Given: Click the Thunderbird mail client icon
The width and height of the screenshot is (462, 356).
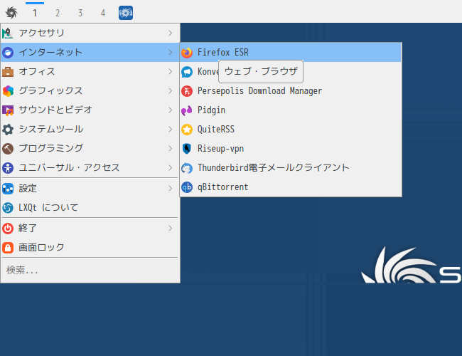Looking at the screenshot, I should coord(187,167).
